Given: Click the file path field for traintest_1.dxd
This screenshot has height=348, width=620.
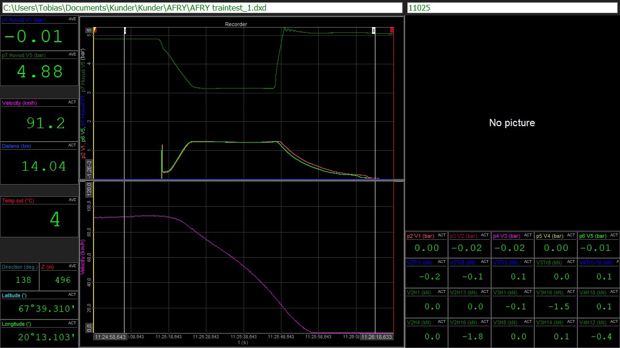Looking at the screenshot, I should (202, 8).
